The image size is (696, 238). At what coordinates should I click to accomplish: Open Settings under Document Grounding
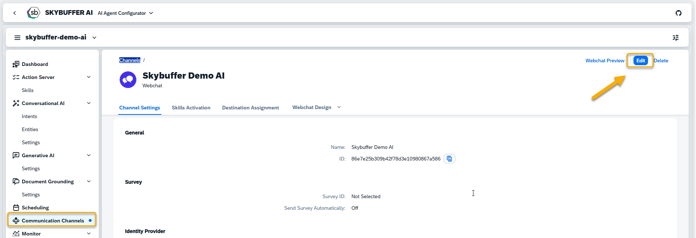31,195
